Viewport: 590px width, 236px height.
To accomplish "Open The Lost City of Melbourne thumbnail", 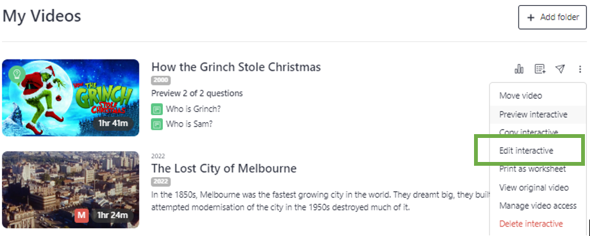I will pos(71,189).
